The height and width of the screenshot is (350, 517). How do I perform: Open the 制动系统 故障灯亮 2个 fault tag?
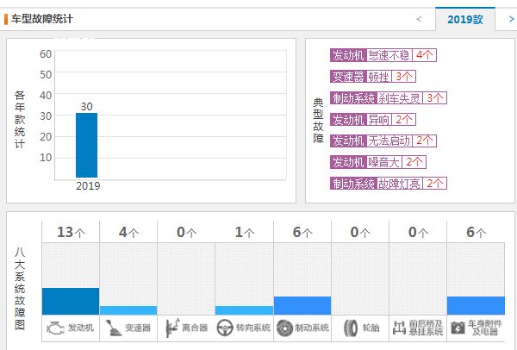coord(388,184)
